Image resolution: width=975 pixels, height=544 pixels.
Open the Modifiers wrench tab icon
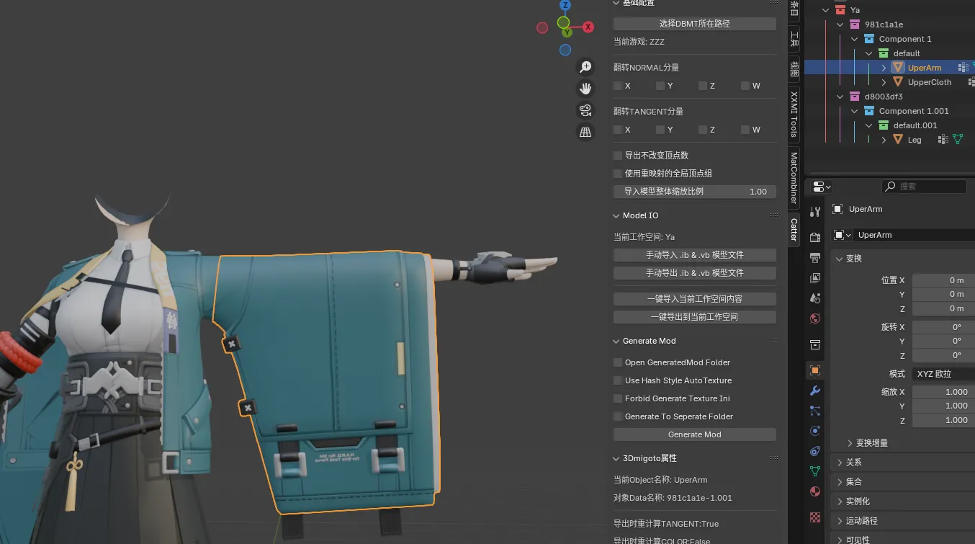coord(815,391)
